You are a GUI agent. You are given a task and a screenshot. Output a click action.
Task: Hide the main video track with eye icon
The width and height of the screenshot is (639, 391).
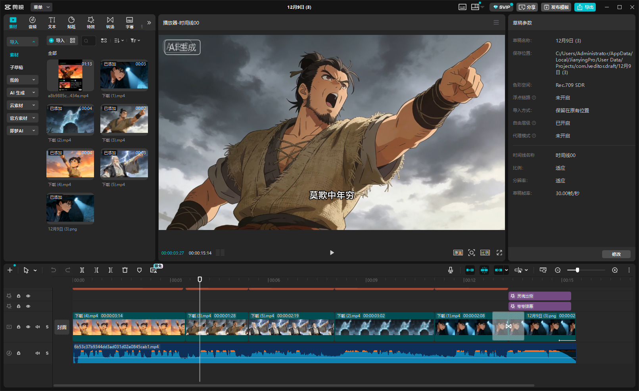click(x=28, y=327)
